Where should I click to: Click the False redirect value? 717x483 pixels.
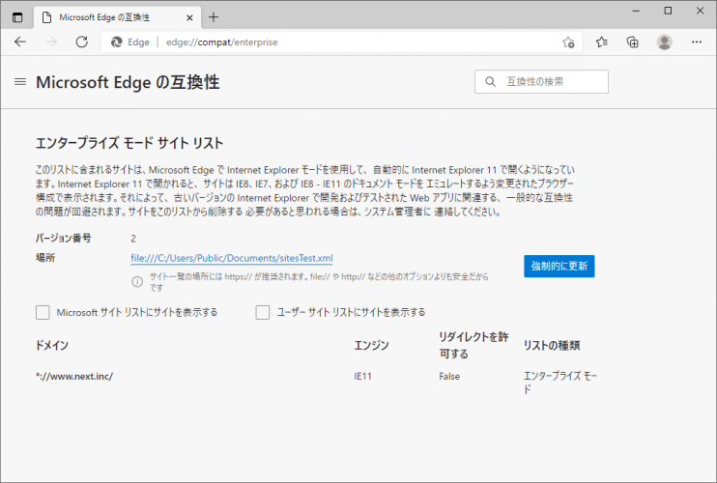click(449, 376)
